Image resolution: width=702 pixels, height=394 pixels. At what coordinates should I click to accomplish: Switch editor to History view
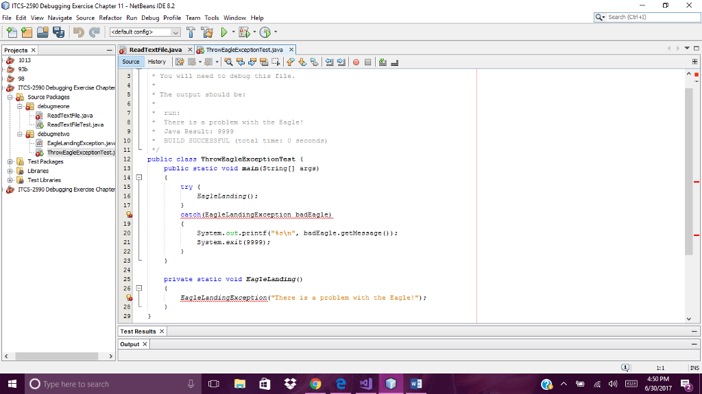pyautogui.click(x=156, y=62)
